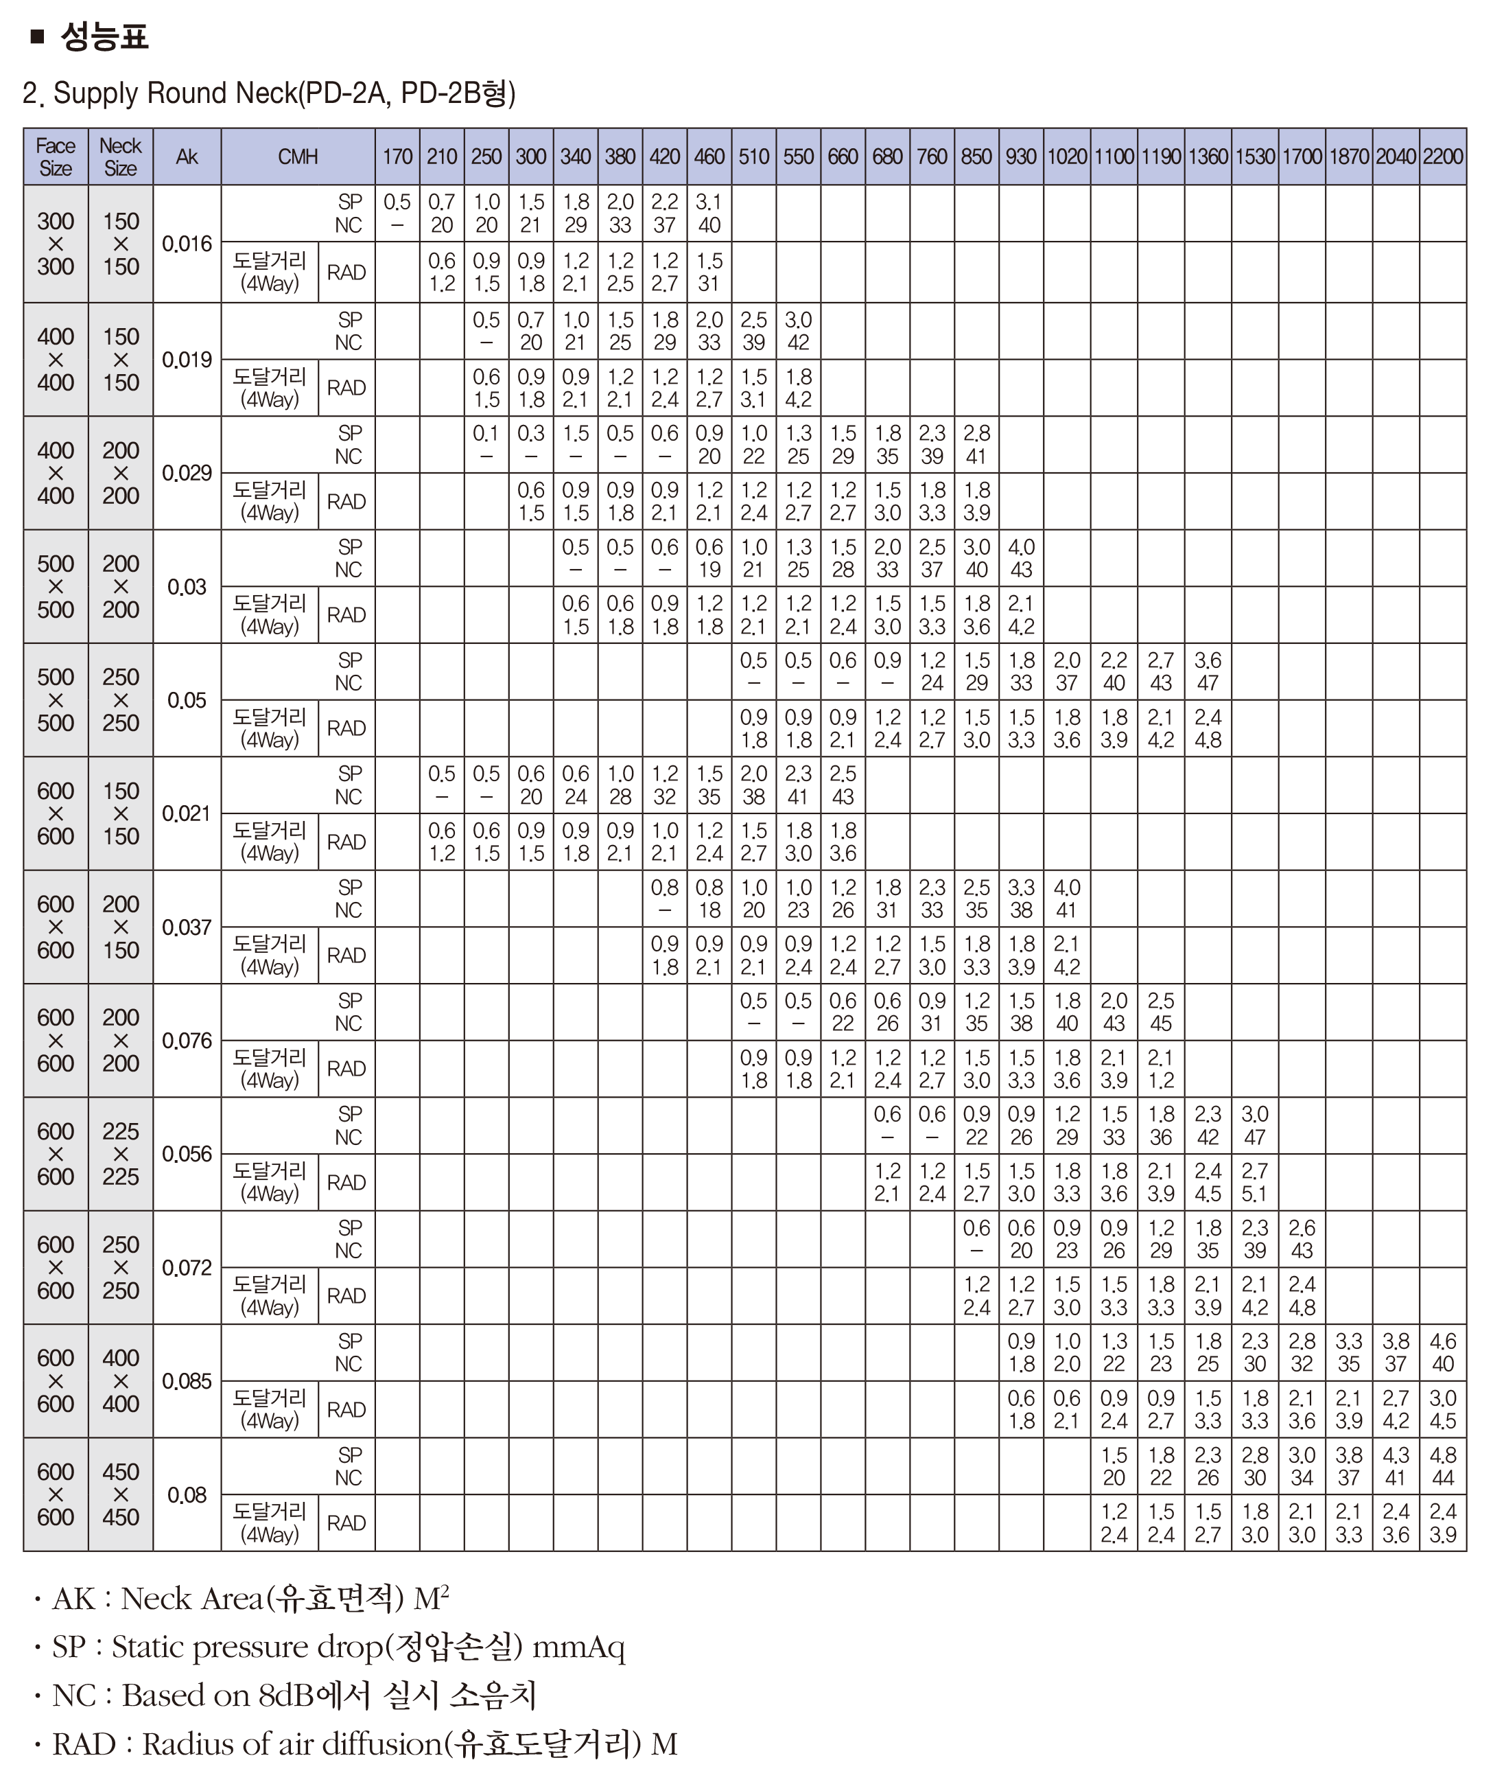
Task: Select the Ak value '0.072'
Action: tap(187, 1268)
